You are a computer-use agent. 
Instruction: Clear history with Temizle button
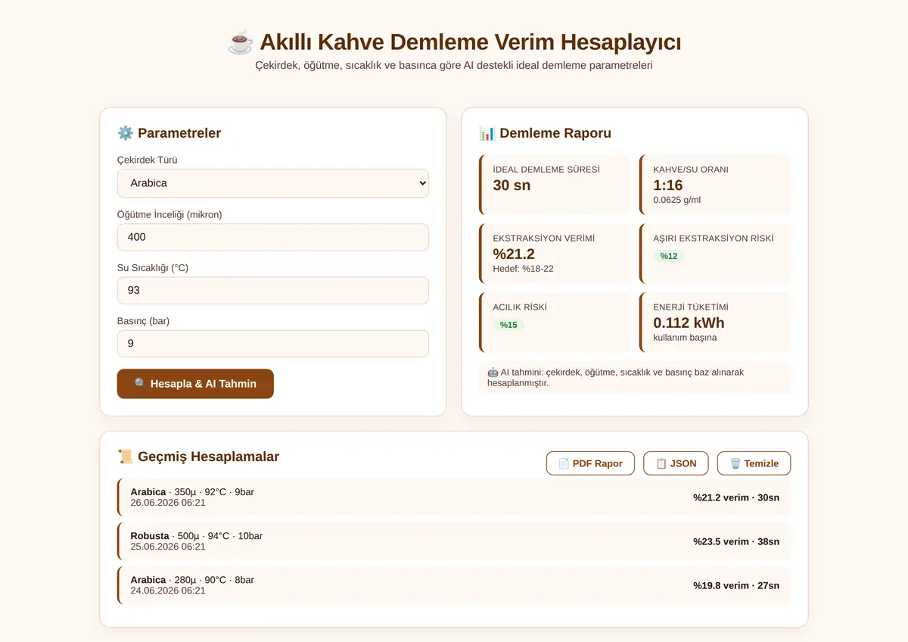point(754,463)
